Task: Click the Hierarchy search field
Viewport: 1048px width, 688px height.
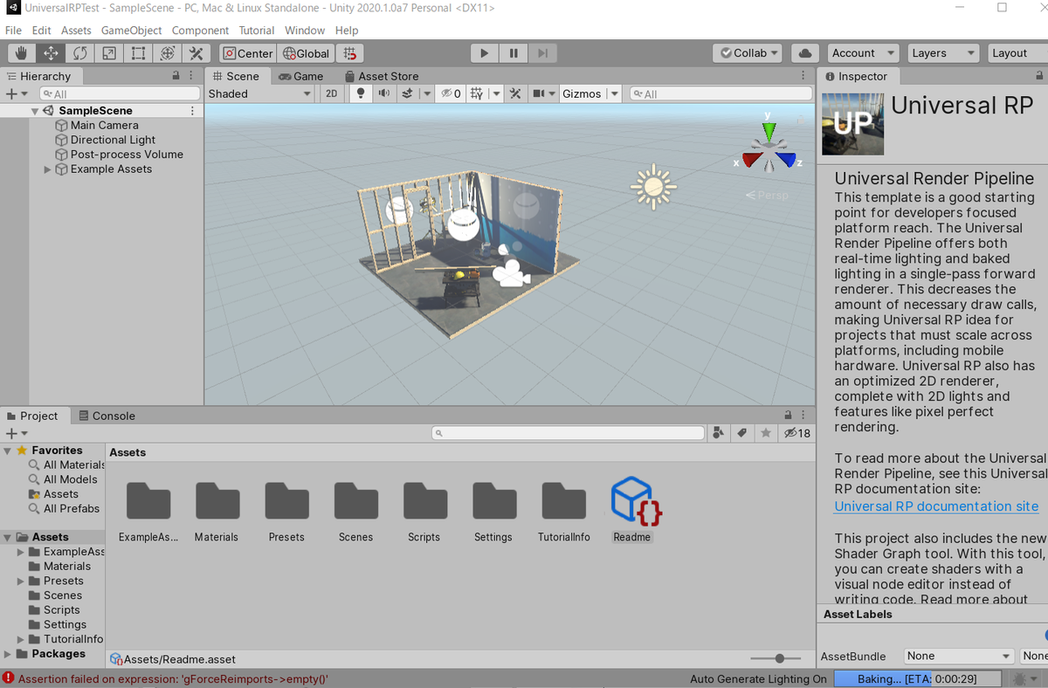Action: click(x=119, y=93)
